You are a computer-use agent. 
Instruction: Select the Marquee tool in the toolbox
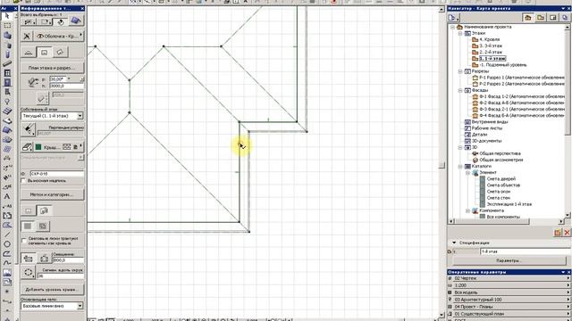[7, 26]
